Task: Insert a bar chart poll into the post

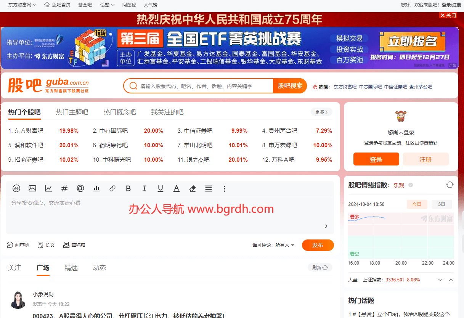Action: (96, 188)
